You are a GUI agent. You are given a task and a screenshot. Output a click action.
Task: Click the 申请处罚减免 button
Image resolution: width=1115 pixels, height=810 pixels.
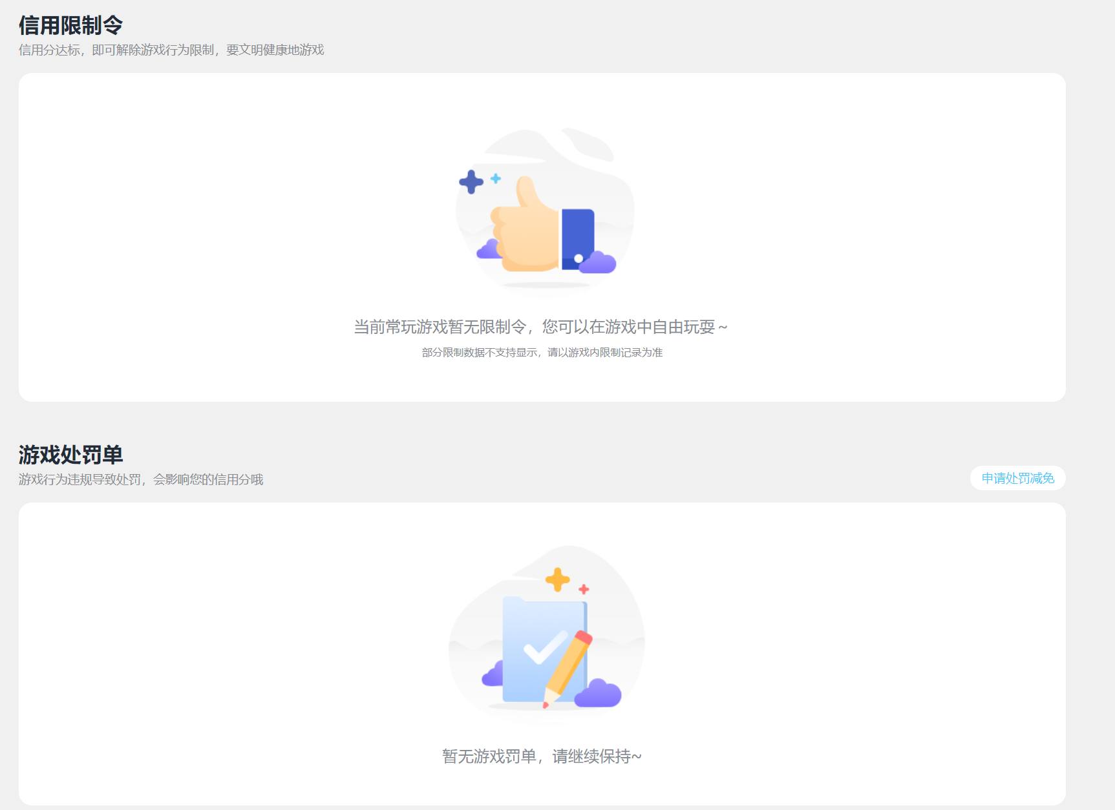(x=1017, y=478)
